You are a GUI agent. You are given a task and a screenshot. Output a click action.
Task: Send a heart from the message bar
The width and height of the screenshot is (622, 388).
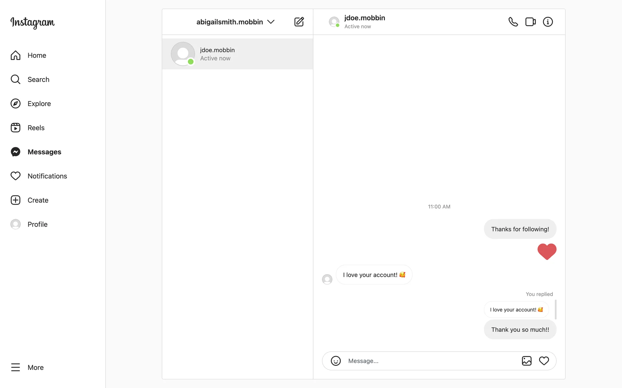(x=544, y=361)
